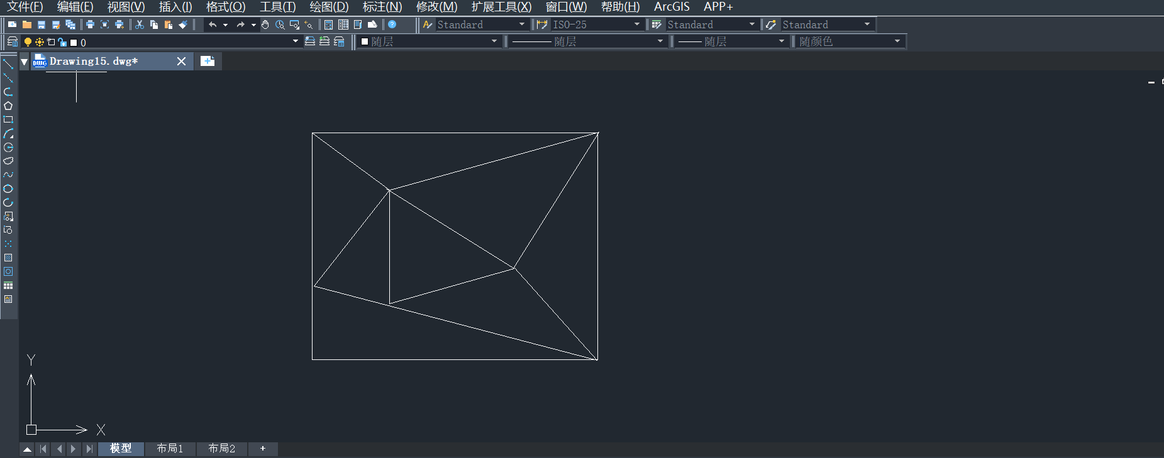The image size is (1164, 458).
Task: Activate the Pan hand tool
Action: [x=265, y=25]
